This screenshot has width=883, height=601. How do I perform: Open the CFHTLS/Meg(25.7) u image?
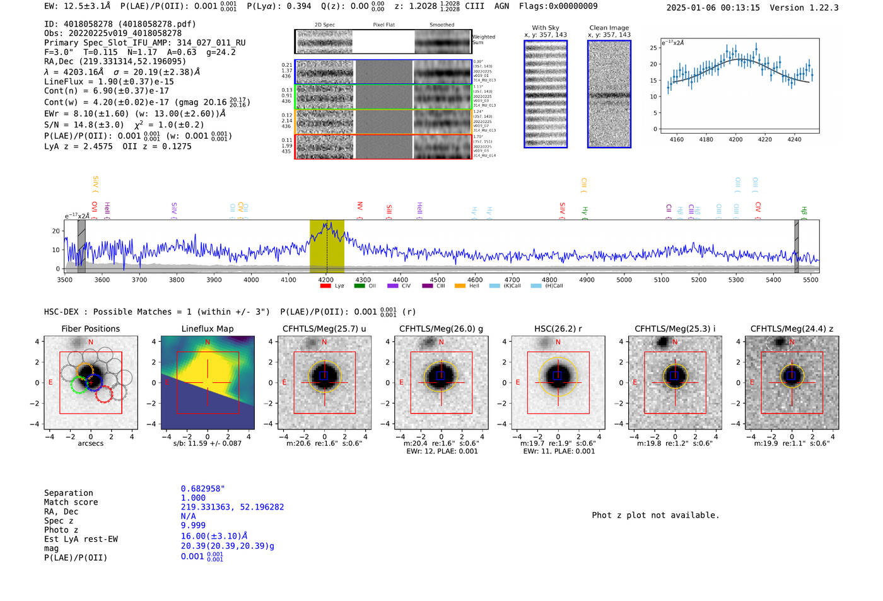(324, 382)
